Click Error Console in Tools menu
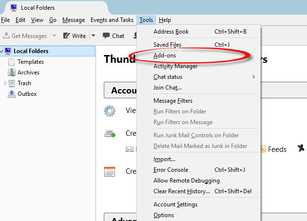The width and height of the screenshot is (307, 221). pyautogui.click(x=171, y=170)
